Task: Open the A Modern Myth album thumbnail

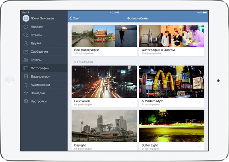Action: pyautogui.click(x=172, y=82)
